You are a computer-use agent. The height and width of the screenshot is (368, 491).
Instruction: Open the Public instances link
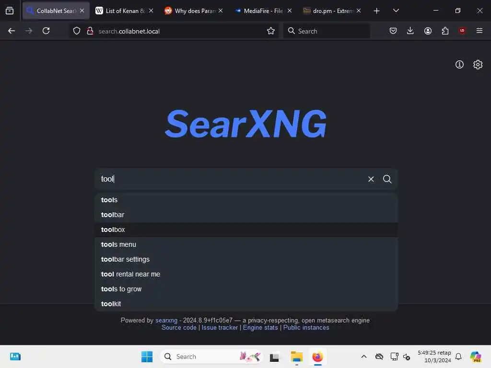[x=306, y=328]
